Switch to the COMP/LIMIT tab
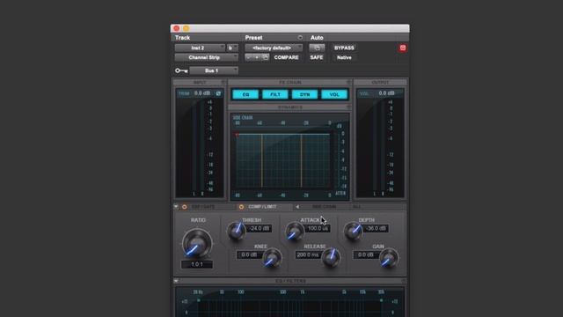 tap(262, 207)
